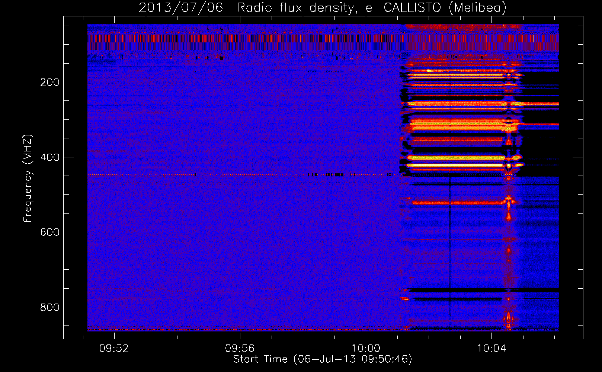Click the 200 frequency axis label
The width and height of the screenshot is (602, 372).
50,82
